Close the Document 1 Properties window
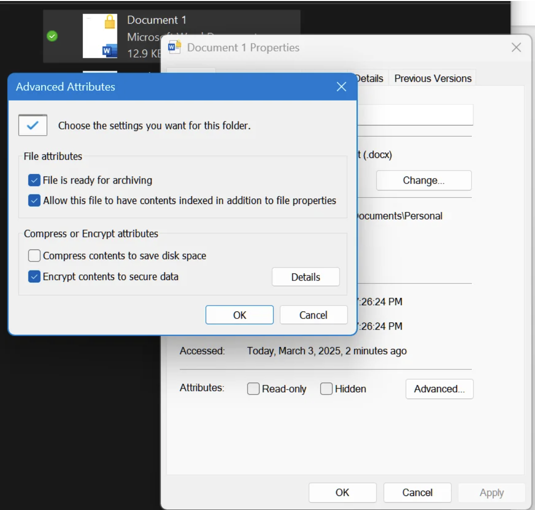Image resolution: width=535 pixels, height=510 pixels. coord(516,47)
